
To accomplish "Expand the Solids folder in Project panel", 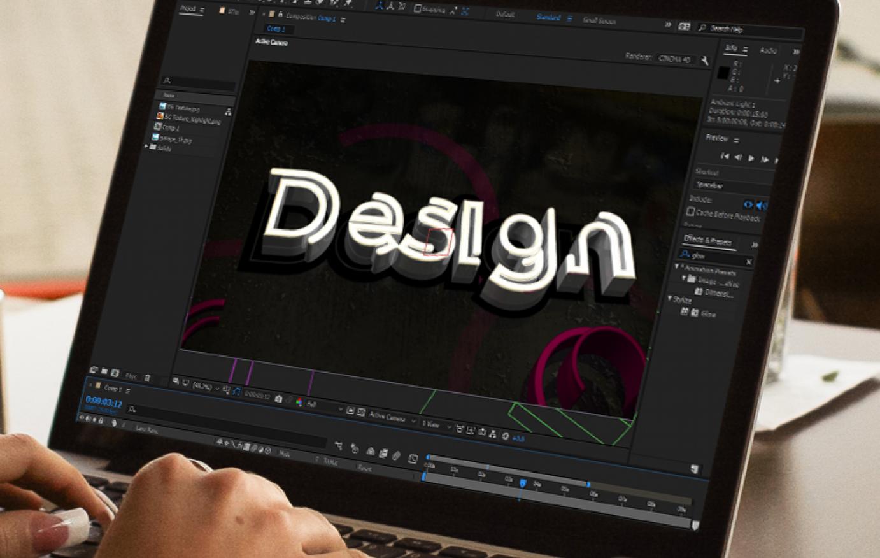I will pyautogui.click(x=146, y=146).
